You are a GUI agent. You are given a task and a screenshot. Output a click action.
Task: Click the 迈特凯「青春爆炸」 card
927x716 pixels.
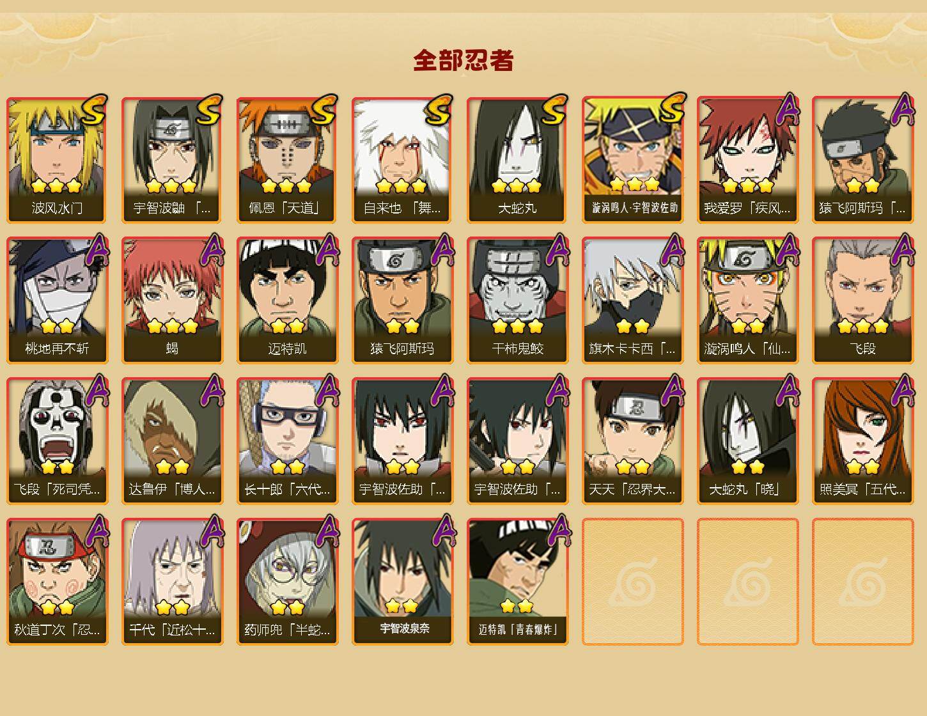(517, 582)
